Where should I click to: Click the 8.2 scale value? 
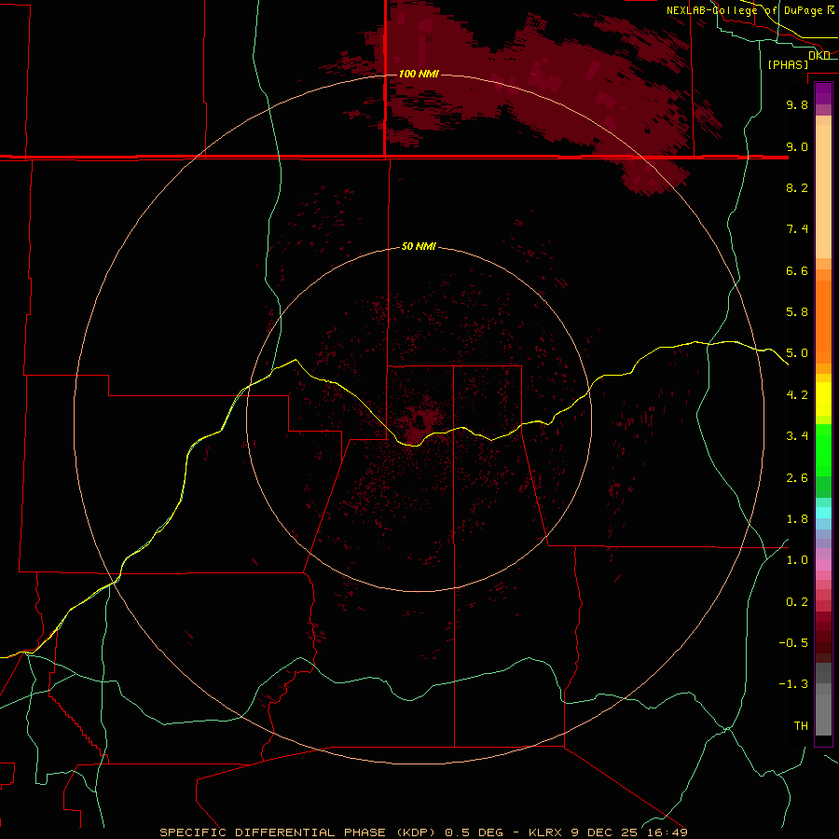[x=797, y=187]
